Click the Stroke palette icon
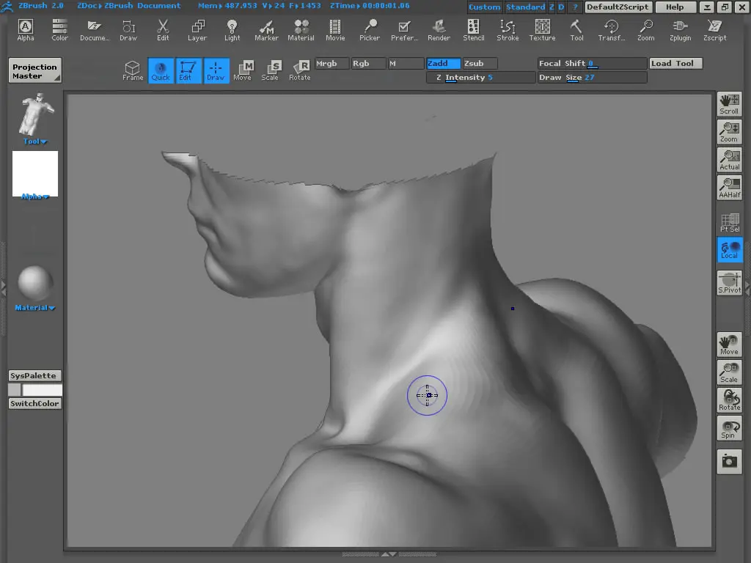 [x=508, y=29]
